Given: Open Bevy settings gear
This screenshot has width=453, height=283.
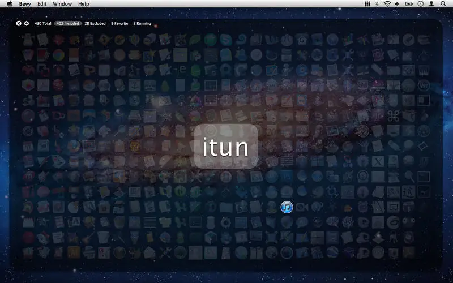Looking at the screenshot, I should (x=27, y=23).
